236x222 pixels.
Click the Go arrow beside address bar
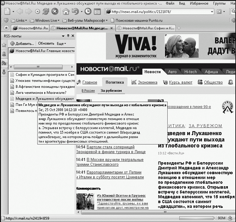(x=219, y=11)
